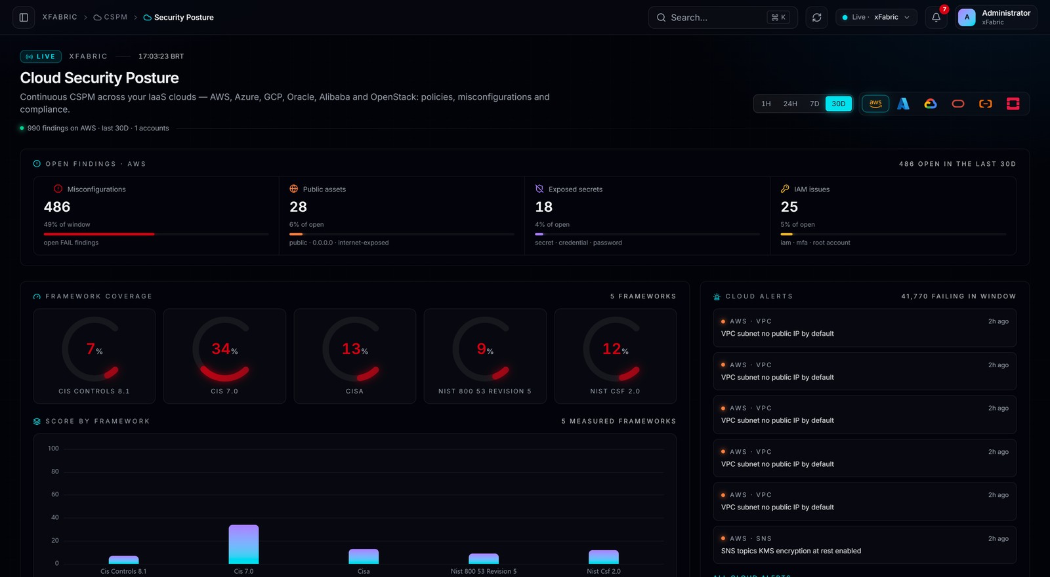Open the Live xFabric environment dropdown

click(x=877, y=18)
